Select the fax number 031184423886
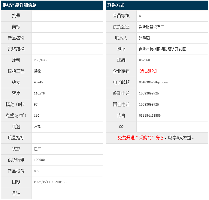 [x=150, y=115]
